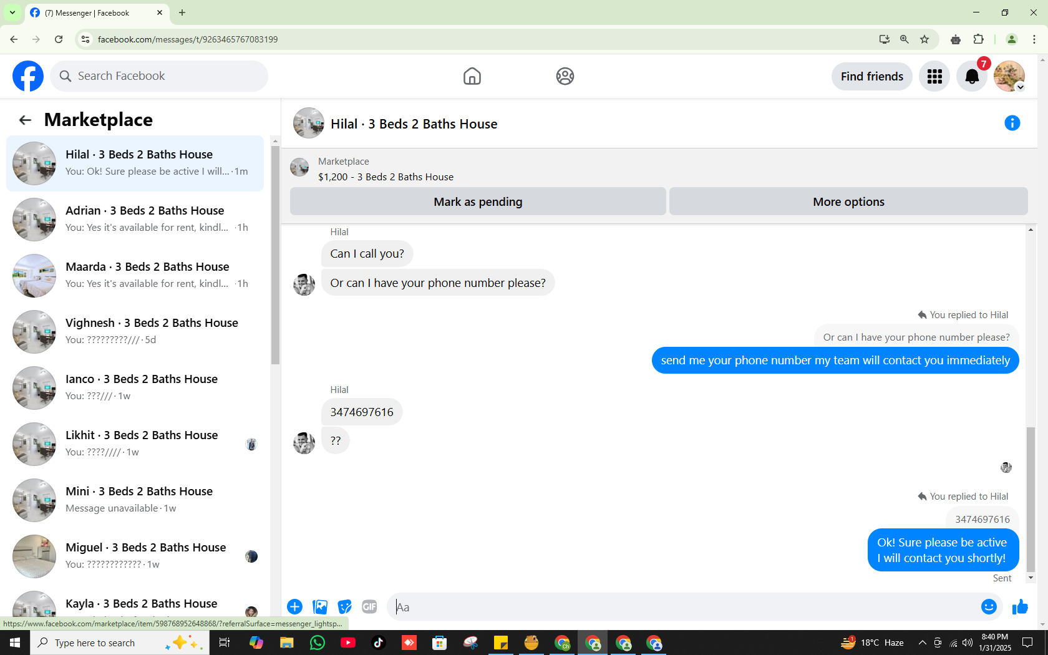Attach a photo using the image icon

pos(320,606)
